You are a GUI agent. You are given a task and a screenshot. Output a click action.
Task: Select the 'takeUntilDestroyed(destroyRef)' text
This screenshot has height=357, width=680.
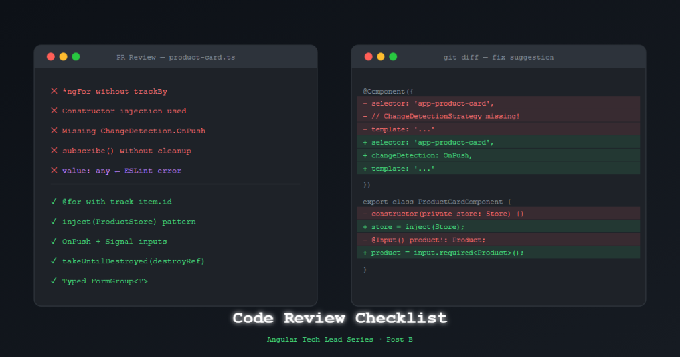tap(133, 261)
